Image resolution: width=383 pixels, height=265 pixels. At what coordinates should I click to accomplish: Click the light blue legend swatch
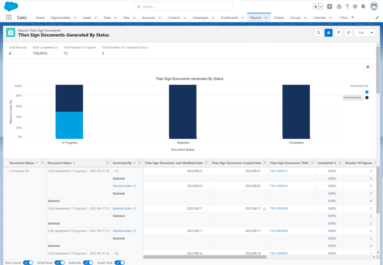367,92
